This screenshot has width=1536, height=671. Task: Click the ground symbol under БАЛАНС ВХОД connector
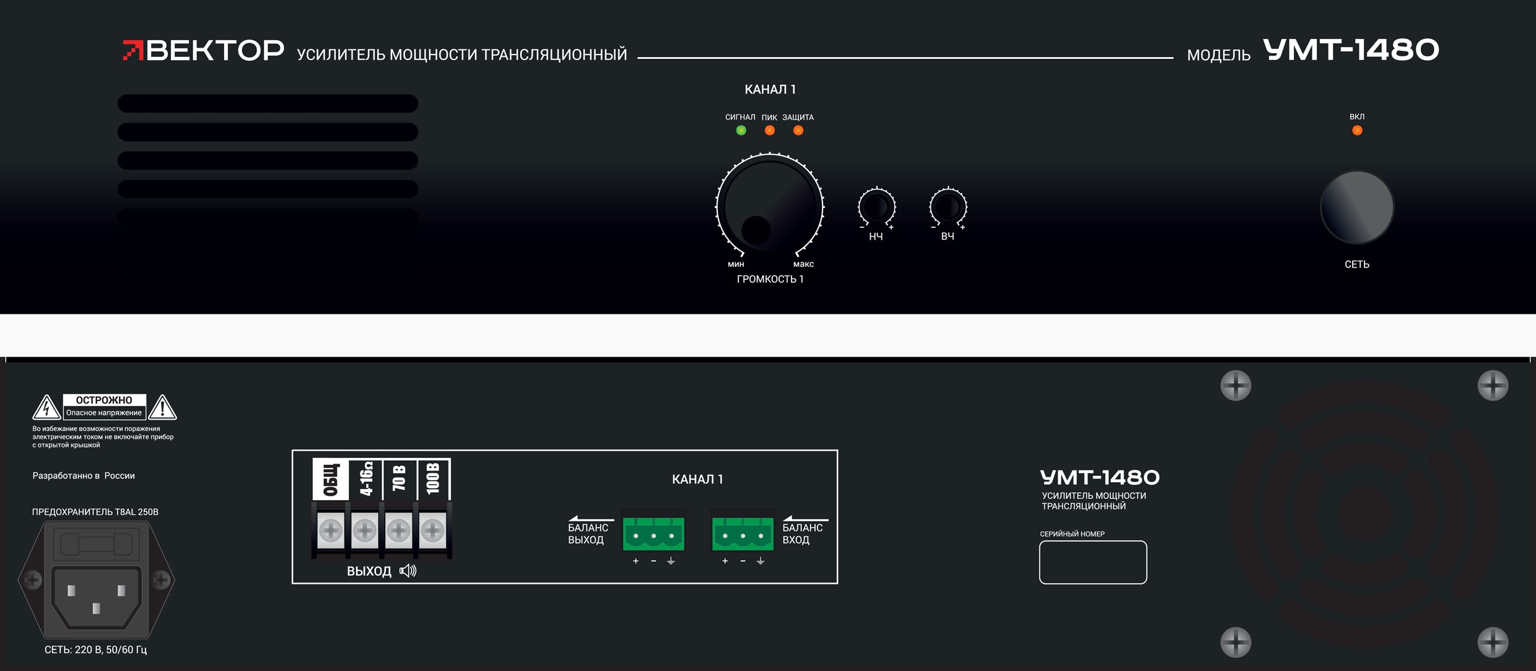pos(761,561)
